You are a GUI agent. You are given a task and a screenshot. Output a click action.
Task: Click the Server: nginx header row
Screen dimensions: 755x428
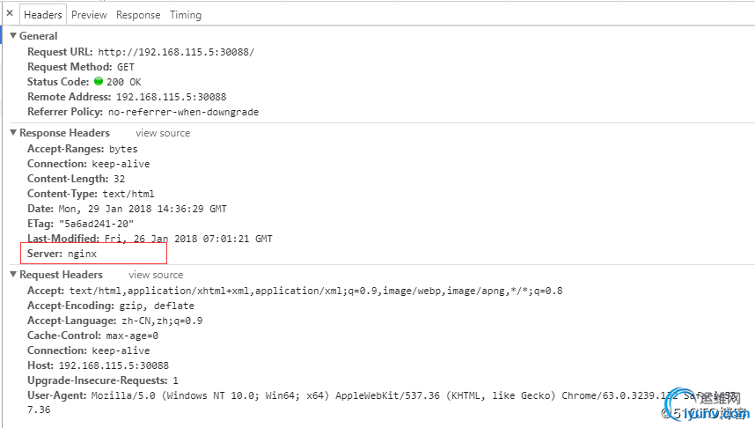click(x=93, y=254)
